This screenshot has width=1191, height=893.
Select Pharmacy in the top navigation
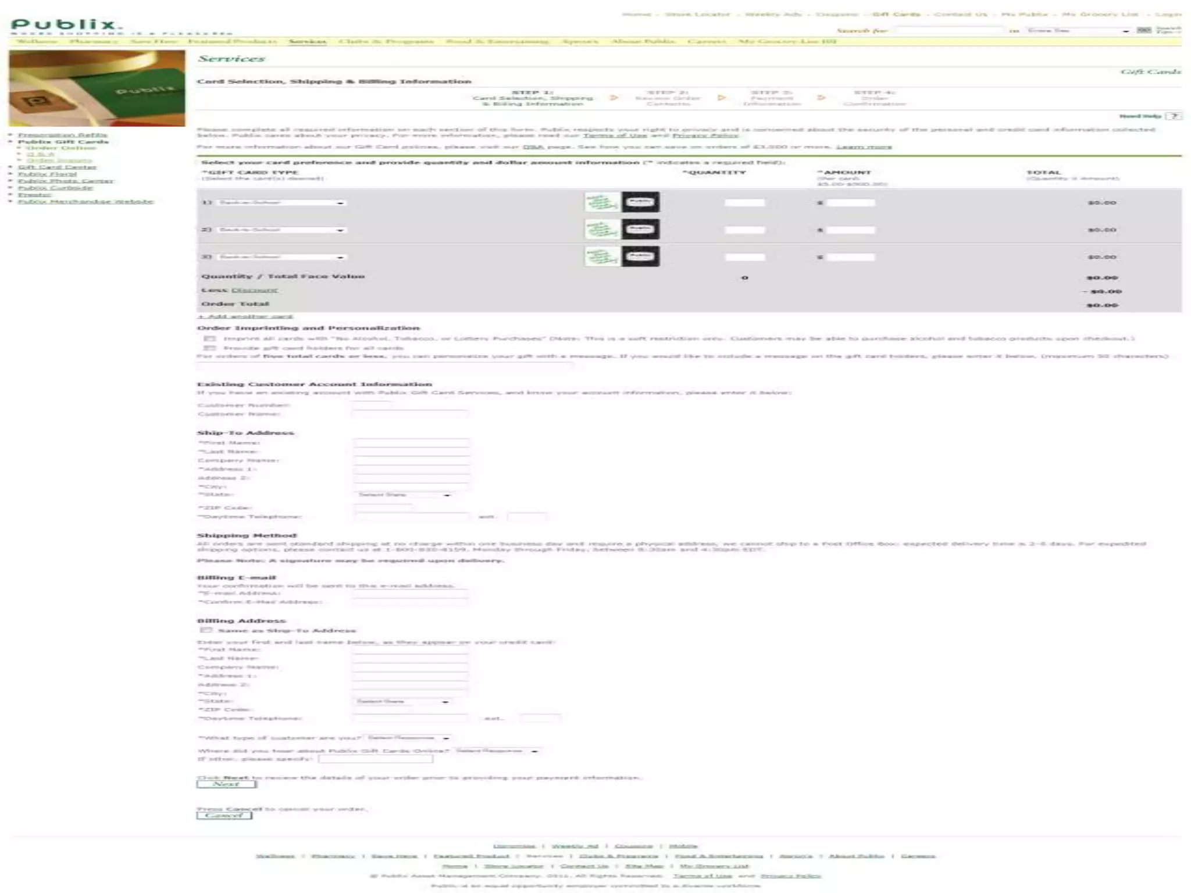click(94, 41)
